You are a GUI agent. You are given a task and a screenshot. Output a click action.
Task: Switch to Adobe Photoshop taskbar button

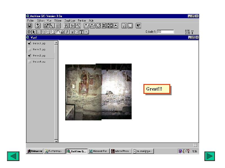coord(121,151)
